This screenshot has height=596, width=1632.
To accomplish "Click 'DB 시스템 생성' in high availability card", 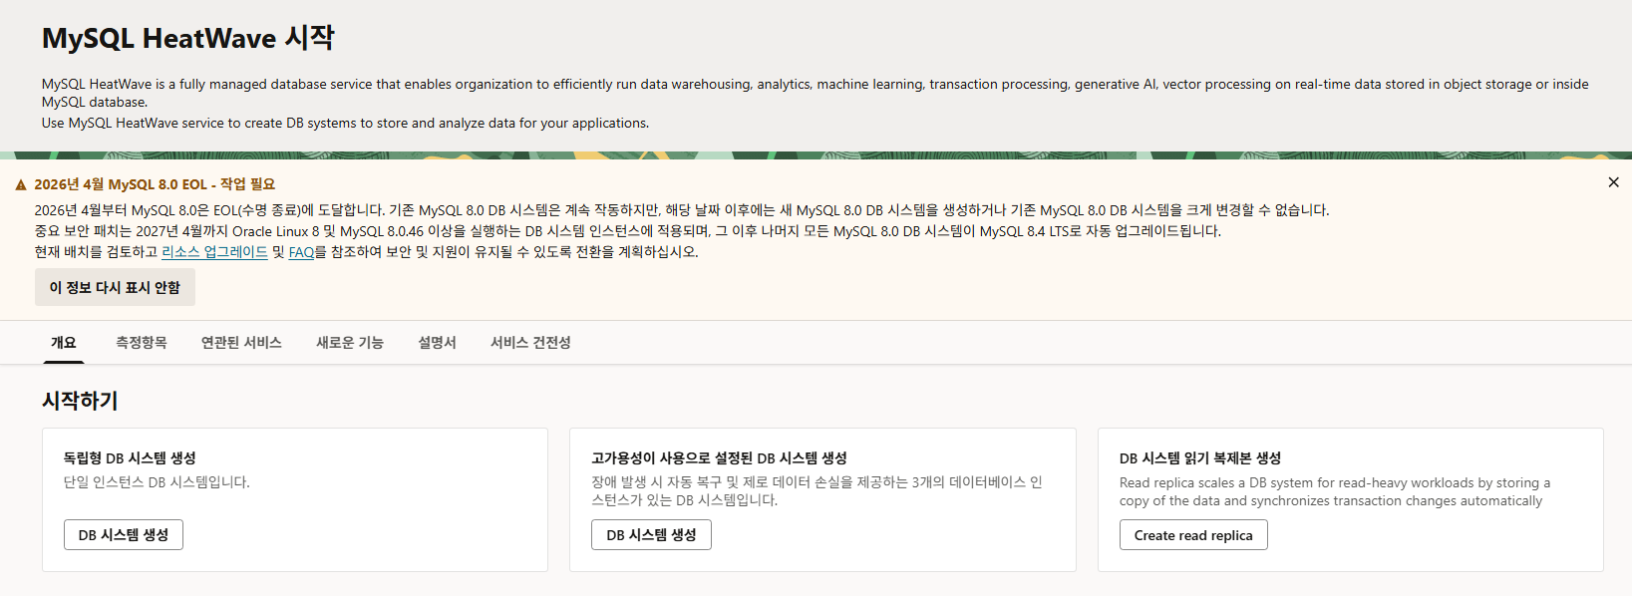I will pyautogui.click(x=651, y=534).
